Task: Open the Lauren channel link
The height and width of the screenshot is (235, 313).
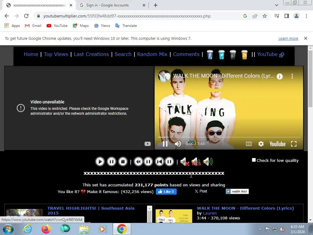Action: click(210, 213)
